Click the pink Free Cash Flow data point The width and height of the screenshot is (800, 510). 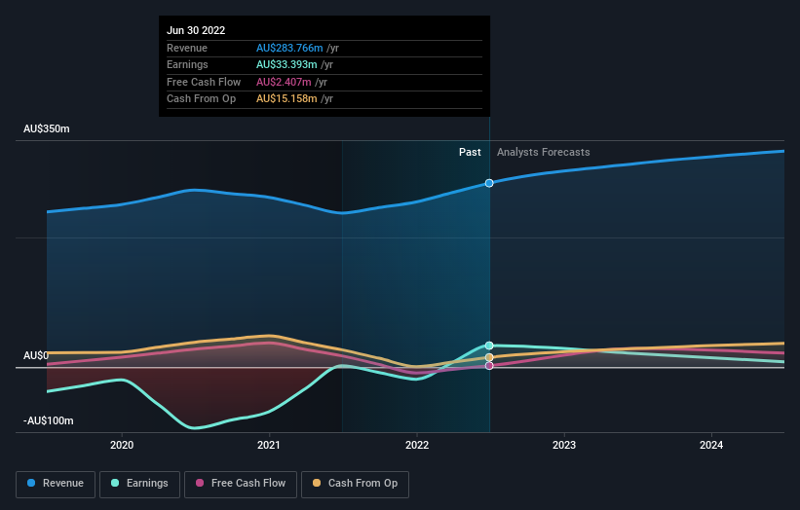[x=489, y=365]
